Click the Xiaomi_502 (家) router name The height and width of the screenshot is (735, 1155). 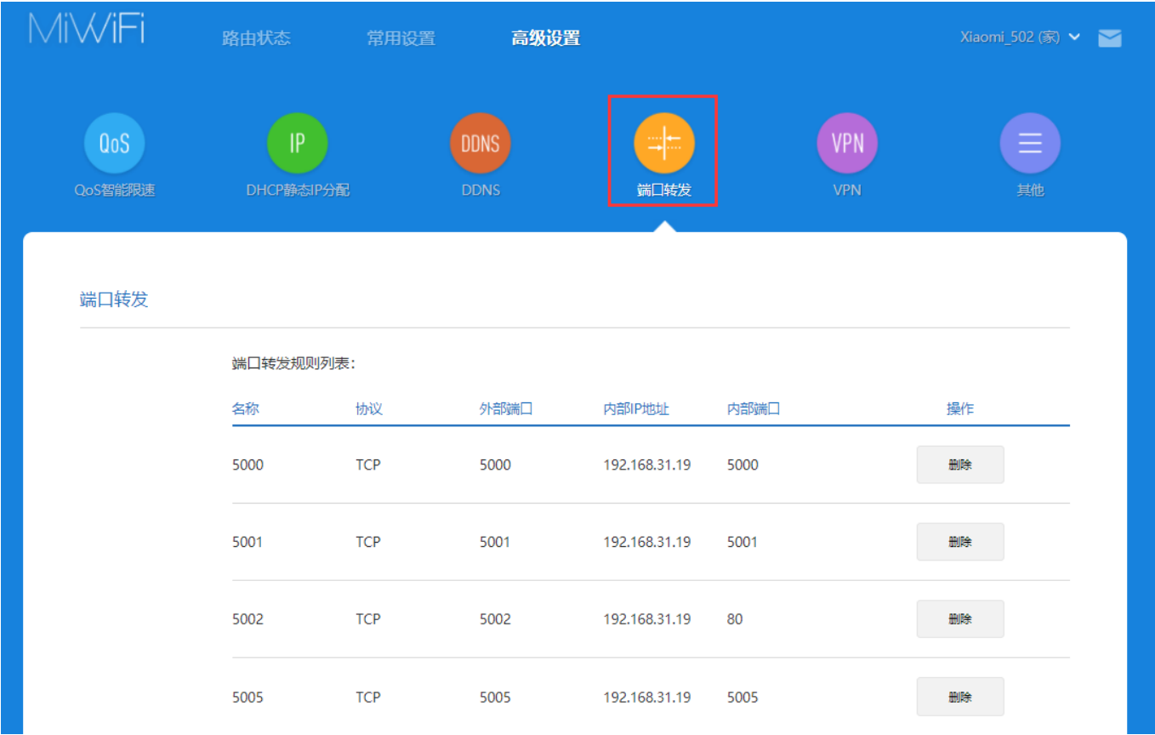click(1009, 37)
